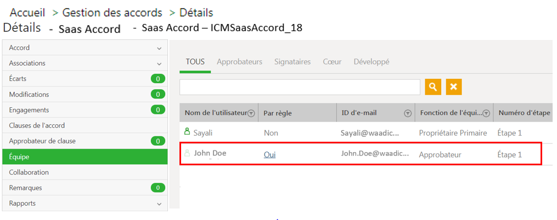Image resolution: width=557 pixels, height=220 pixels.
Task: Open Clauses de l'accord in the sidebar
Action: tap(85, 125)
